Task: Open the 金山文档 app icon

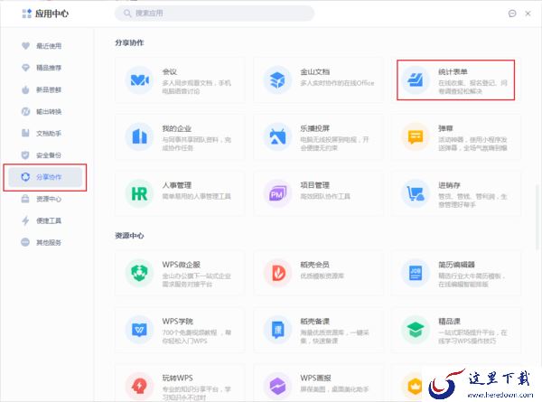Action: (277, 80)
